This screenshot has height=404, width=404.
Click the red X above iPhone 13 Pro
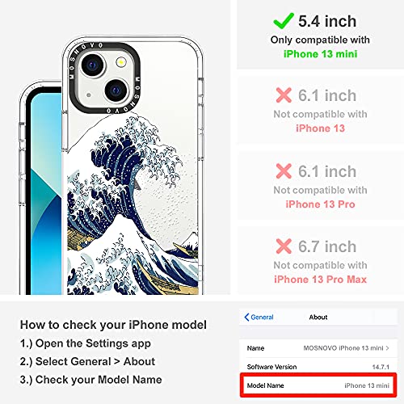coord(284,171)
